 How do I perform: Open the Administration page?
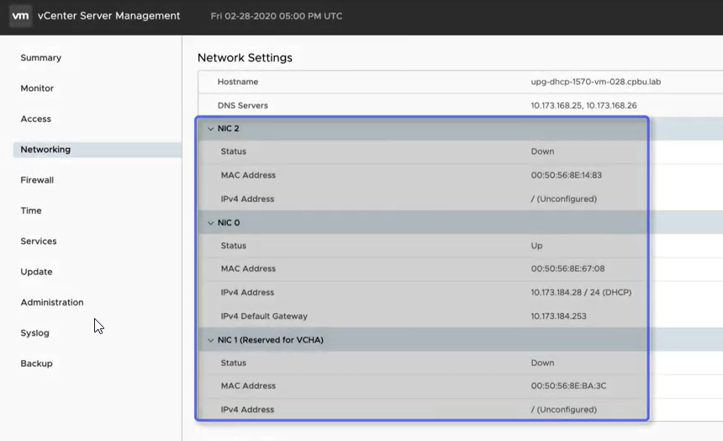pos(51,302)
